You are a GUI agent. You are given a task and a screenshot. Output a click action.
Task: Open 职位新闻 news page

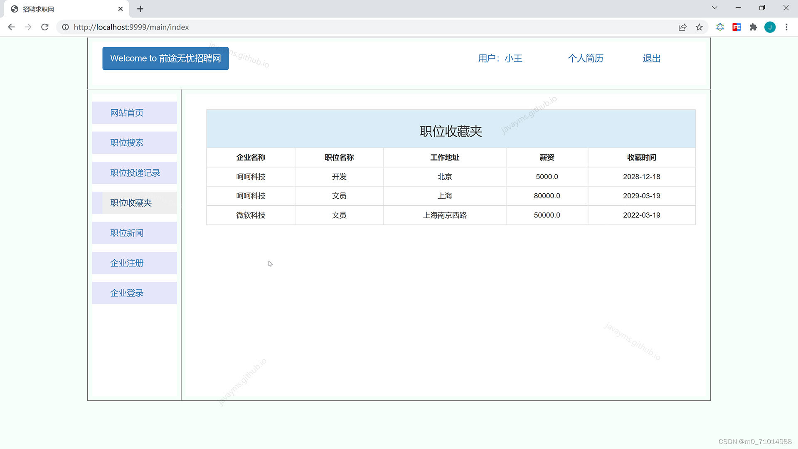[127, 233]
